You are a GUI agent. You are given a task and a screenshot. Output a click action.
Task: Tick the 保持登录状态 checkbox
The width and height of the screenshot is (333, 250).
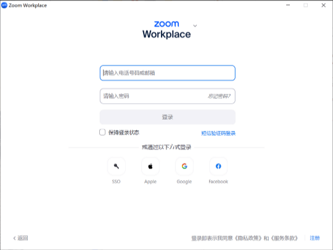(102, 132)
